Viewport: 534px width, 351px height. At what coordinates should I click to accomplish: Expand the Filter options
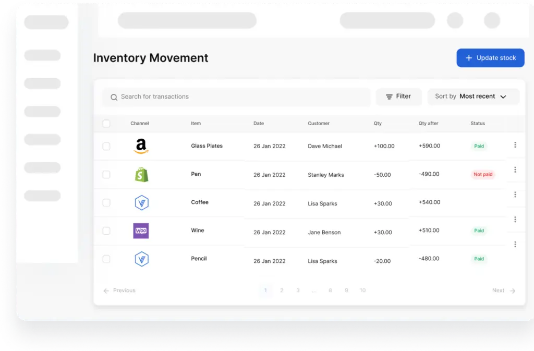[x=399, y=96]
